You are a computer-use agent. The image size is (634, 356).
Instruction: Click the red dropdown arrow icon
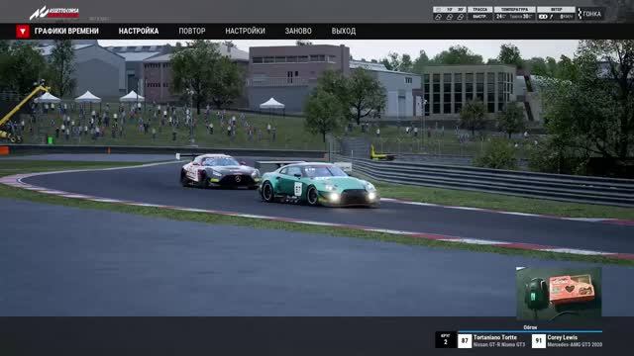[x=23, y=31]
